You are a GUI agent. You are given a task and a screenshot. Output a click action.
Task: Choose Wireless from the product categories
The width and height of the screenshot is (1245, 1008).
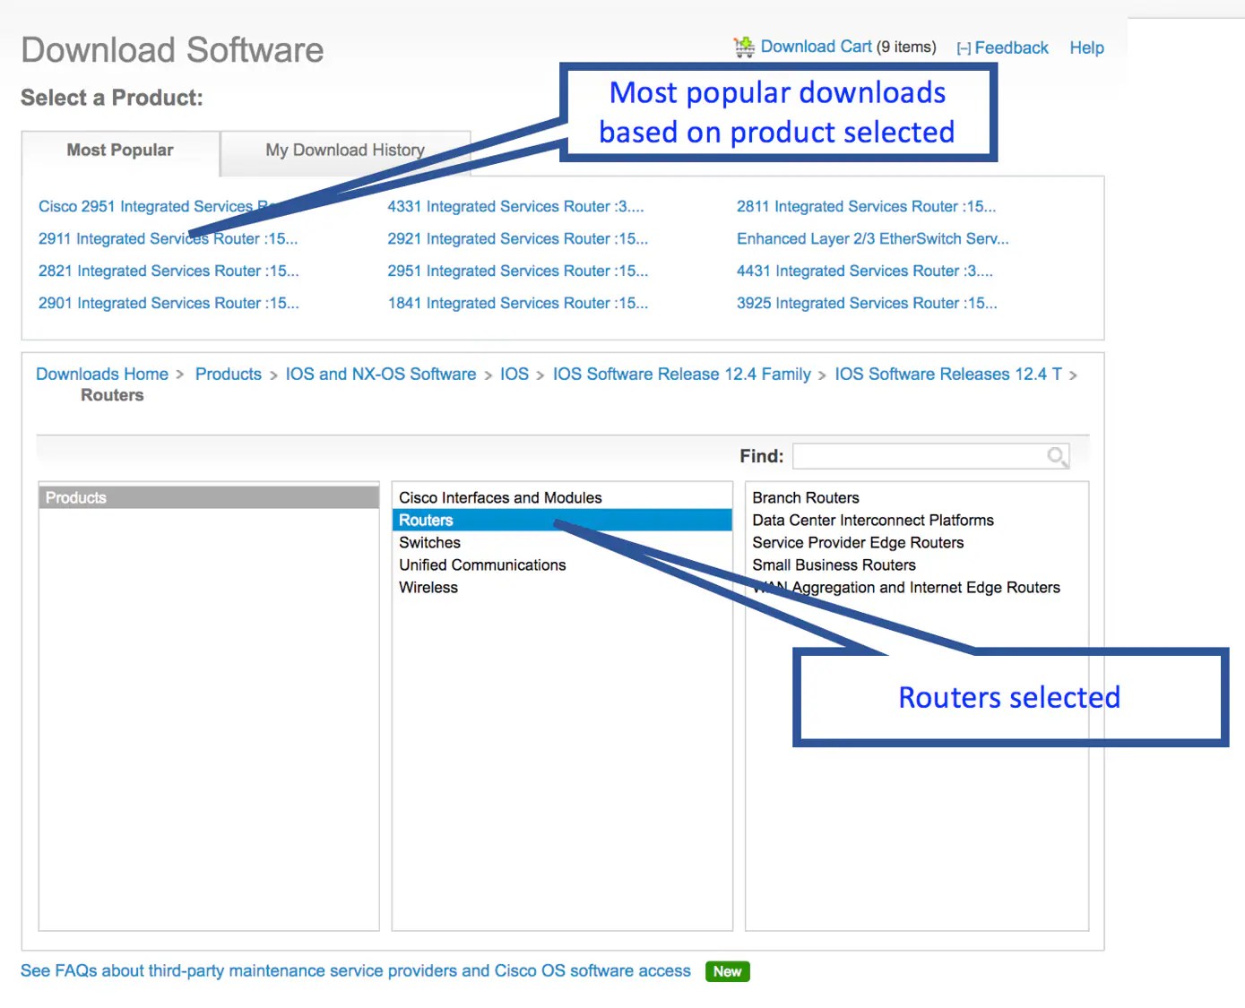[428, 587]
